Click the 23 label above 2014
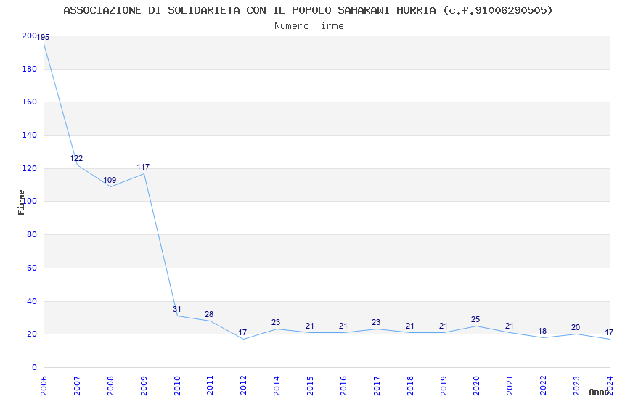Screen dimensions: 617x399 275,322
